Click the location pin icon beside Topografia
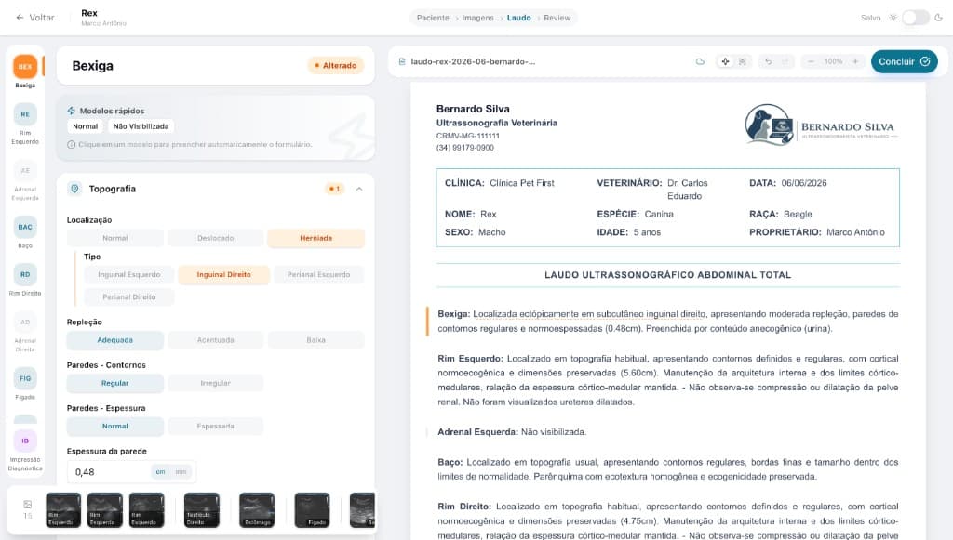The width and height of the screenshot is (953, 540). point(74,189)
